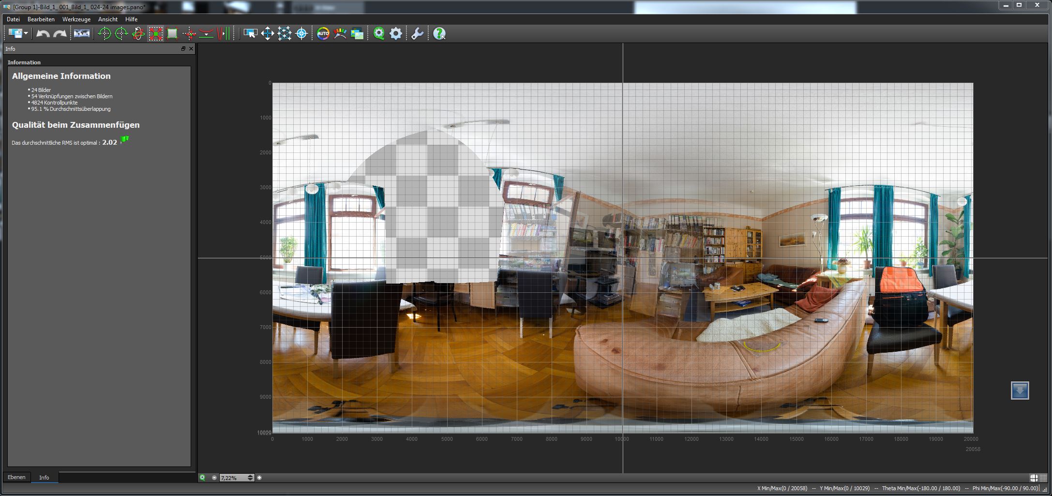Toggle grid display at bottom right
This screenshot has width=1052, height=496.
[1043, 478]
